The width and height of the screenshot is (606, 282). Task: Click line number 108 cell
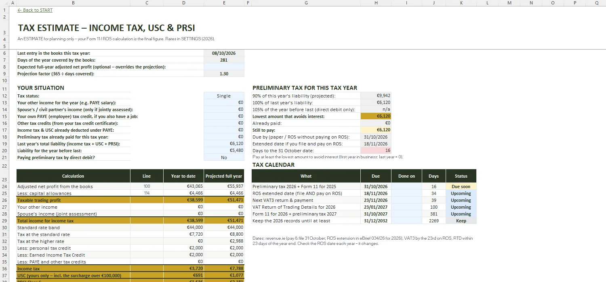[x=147, y=187]
